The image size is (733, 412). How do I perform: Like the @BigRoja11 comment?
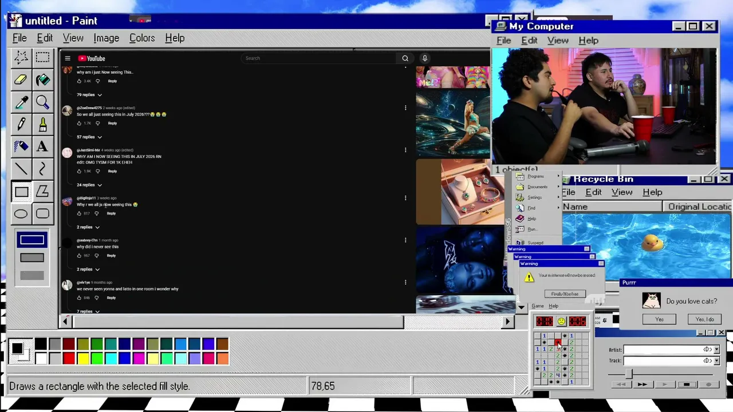click(x=79, y=213)
